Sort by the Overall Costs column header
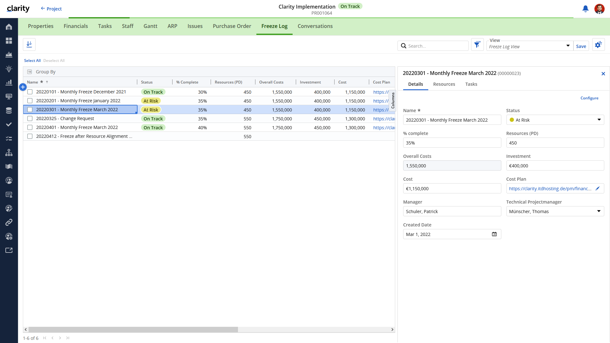610x343 pixels. 271,82
